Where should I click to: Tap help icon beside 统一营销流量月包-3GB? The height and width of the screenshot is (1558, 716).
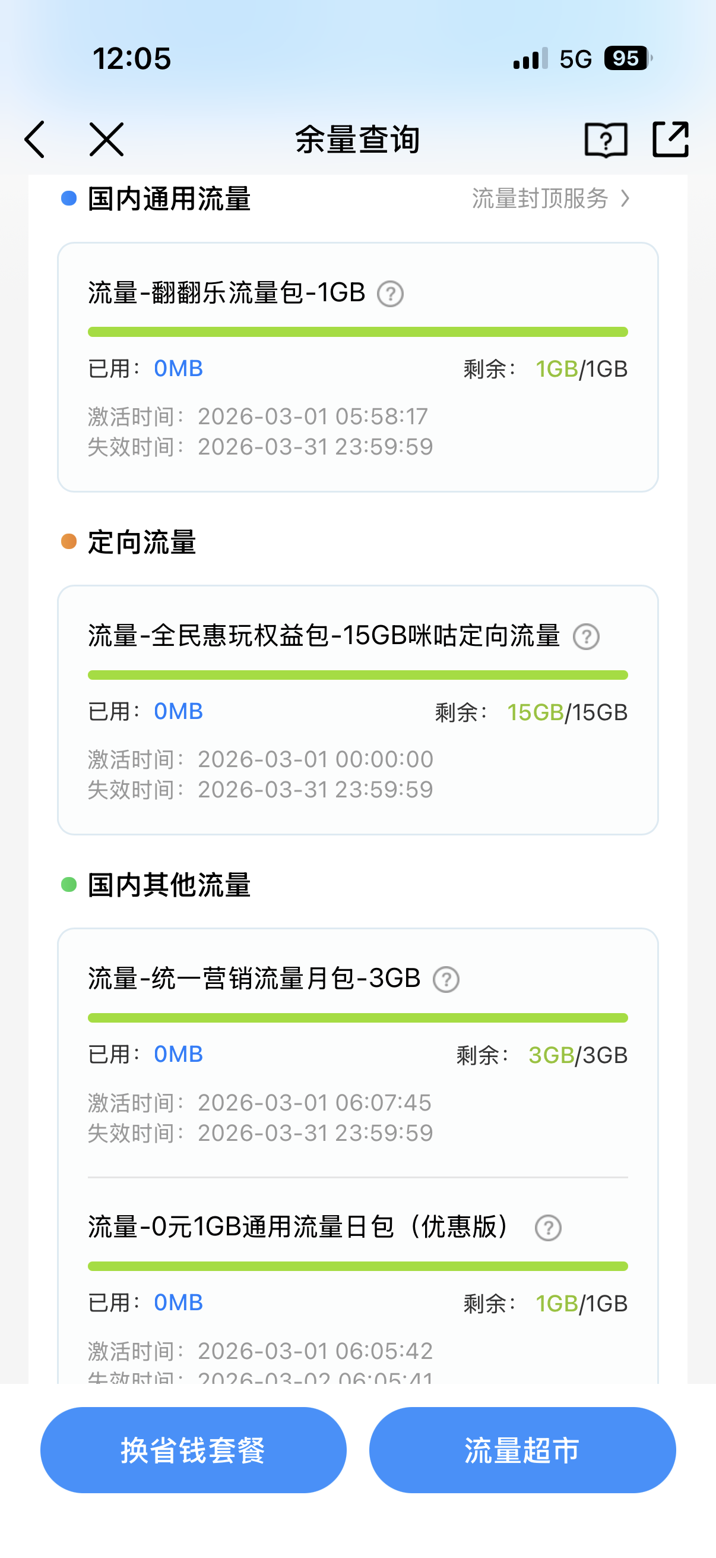point(446,980)
